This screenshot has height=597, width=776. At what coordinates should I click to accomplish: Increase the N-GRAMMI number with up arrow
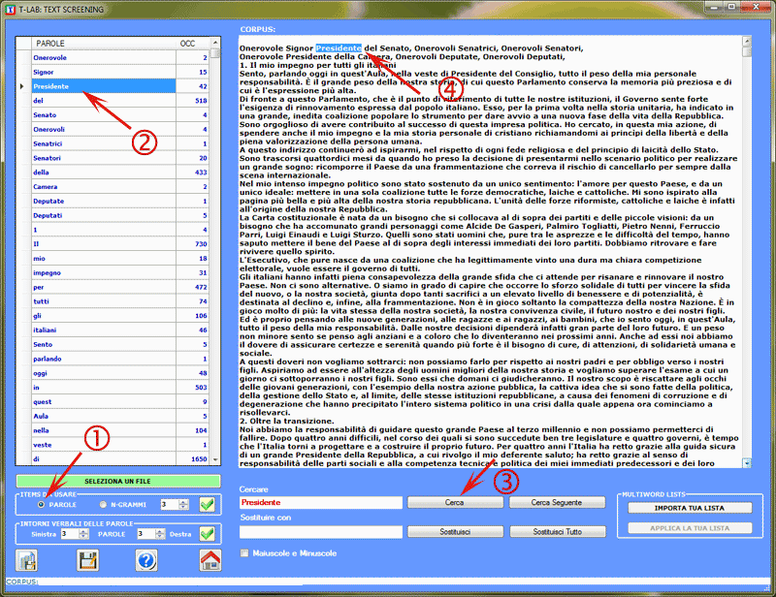point(183,502)
